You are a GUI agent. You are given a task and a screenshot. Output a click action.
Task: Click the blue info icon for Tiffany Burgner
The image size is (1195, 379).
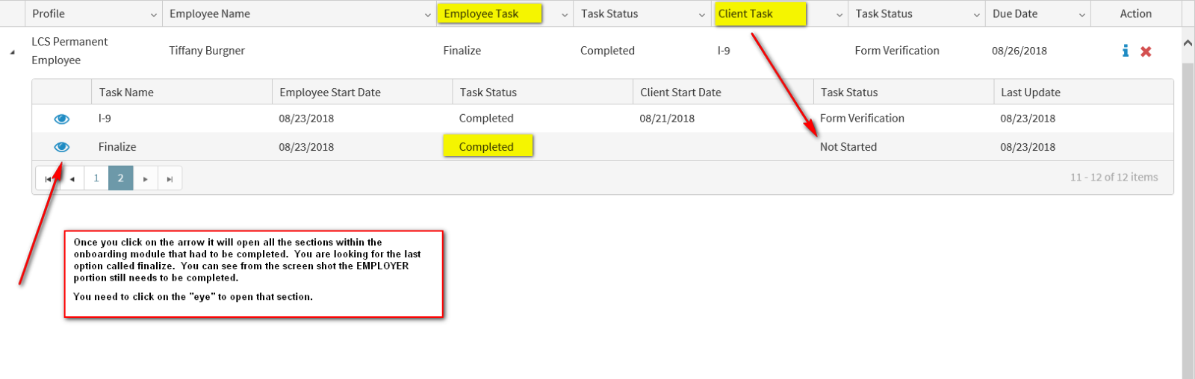1126,51
